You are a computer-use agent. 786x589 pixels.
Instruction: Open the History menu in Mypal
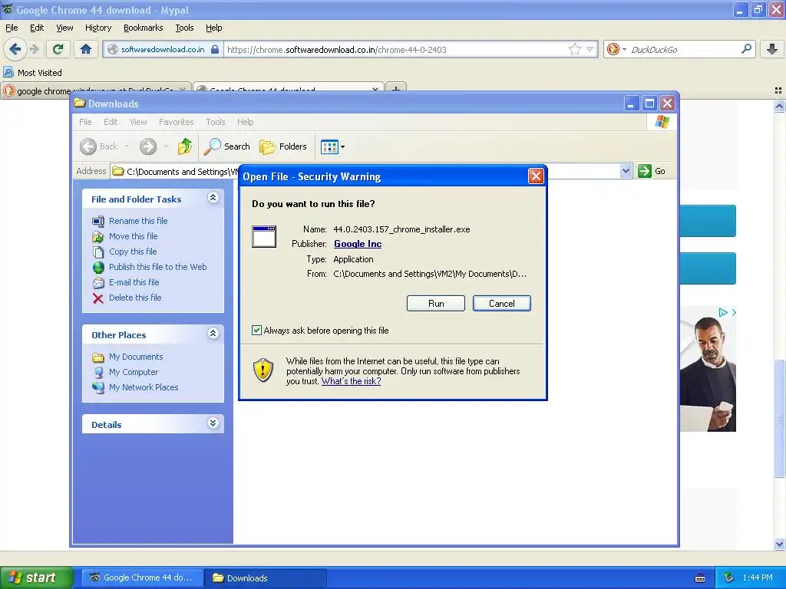pos(97,28)
